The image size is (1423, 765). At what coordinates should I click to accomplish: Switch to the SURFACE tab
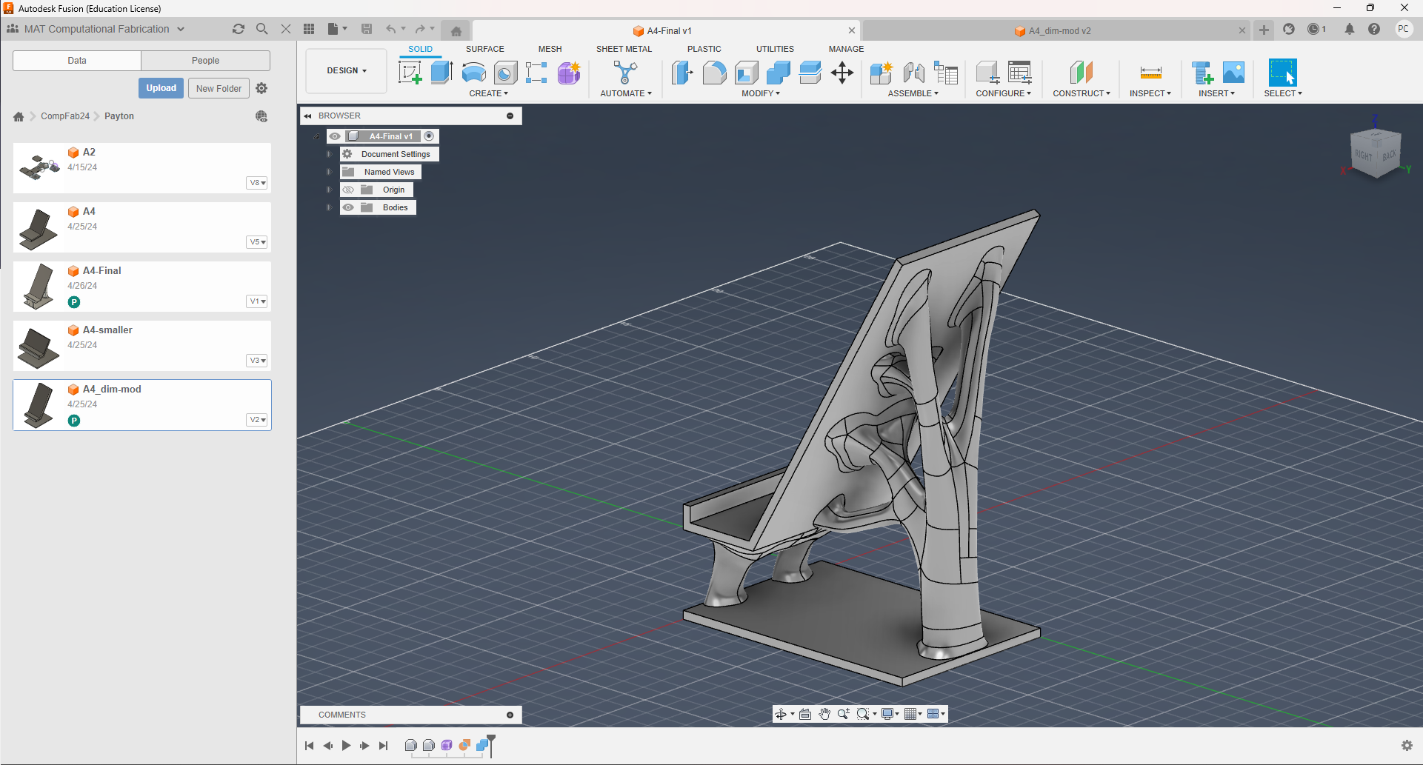(485, 49)
